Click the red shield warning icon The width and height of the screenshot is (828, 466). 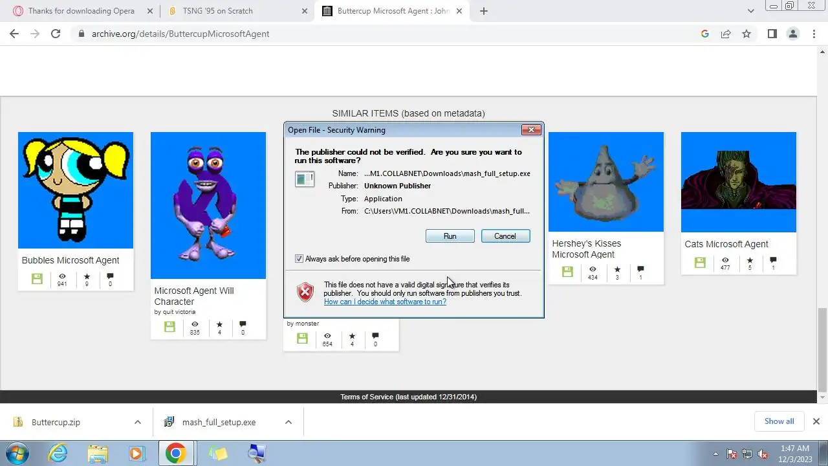[x=305, y=292]
